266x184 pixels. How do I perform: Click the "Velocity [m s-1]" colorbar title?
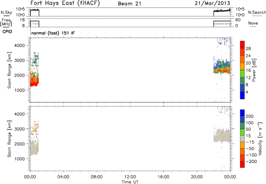(x=260, y=138)
